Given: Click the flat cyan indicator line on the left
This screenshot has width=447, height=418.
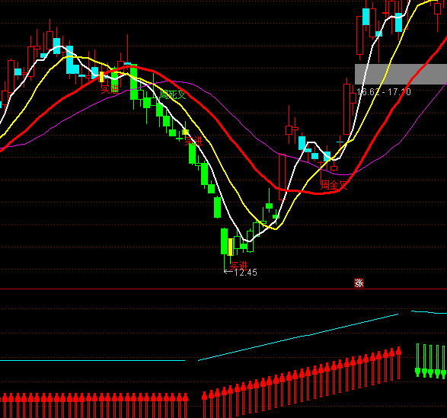Looking at the screenshot, I should [x=92, y=361].
